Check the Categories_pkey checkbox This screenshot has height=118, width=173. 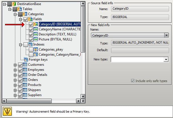click(x=31, y=50)
